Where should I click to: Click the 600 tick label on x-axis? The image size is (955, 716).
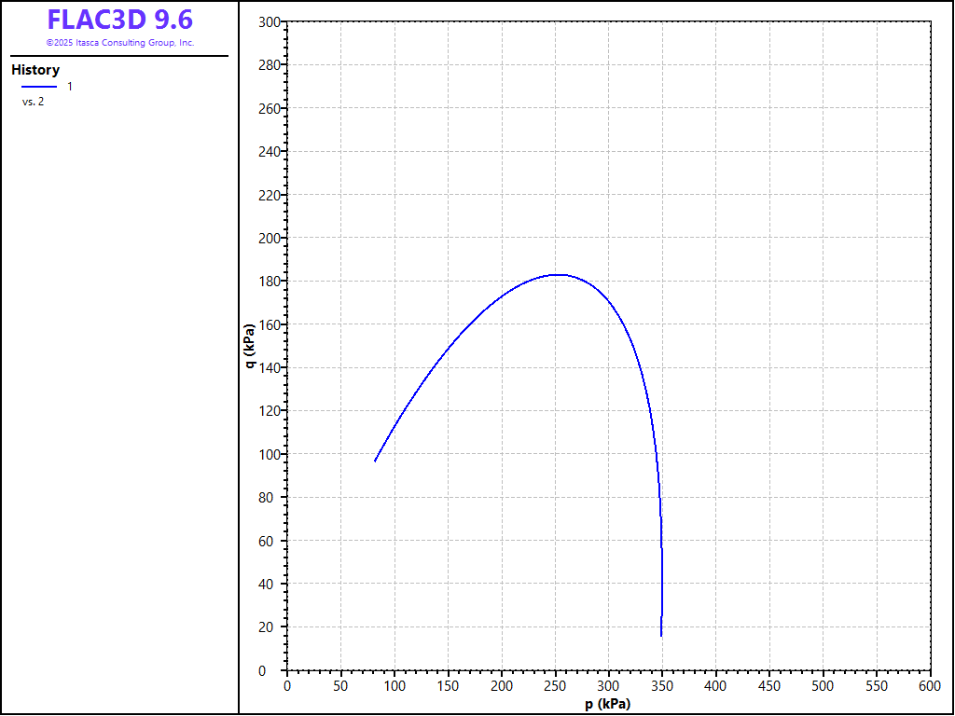[x=930, y=685]
